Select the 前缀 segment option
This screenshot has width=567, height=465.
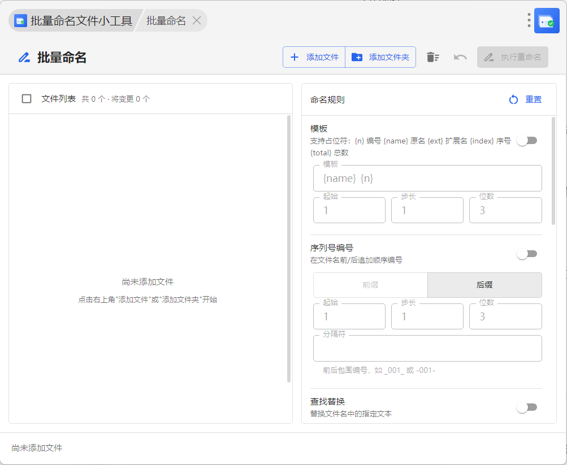[x=370, y=285]
